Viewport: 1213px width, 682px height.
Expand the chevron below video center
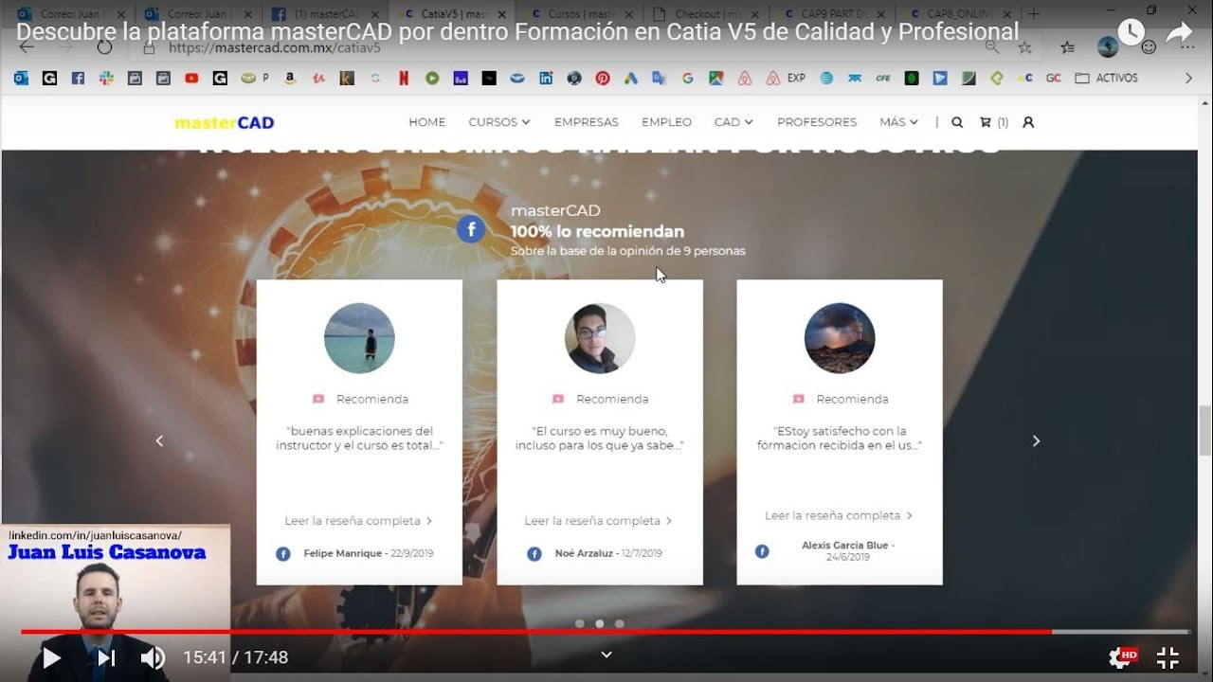tap(606, 655)
